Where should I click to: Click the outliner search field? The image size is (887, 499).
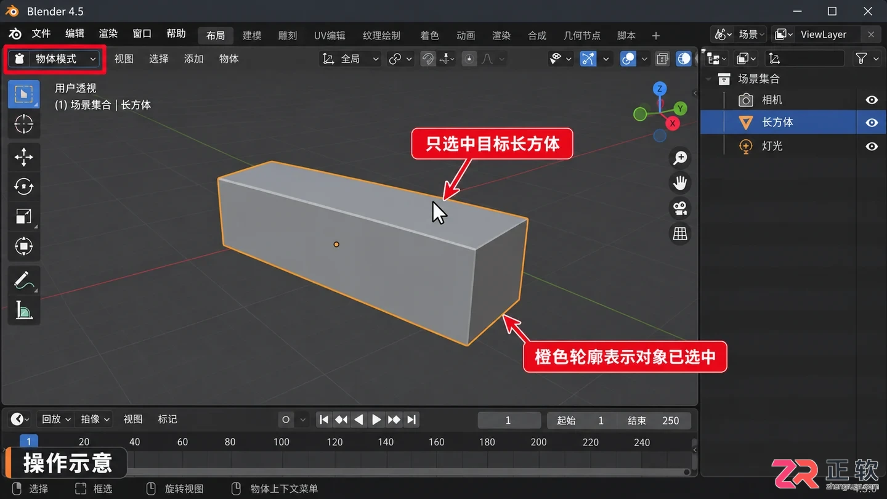[804, 59]
